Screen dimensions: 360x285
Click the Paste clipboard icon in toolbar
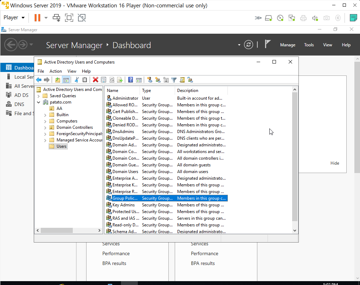point(85,80)
